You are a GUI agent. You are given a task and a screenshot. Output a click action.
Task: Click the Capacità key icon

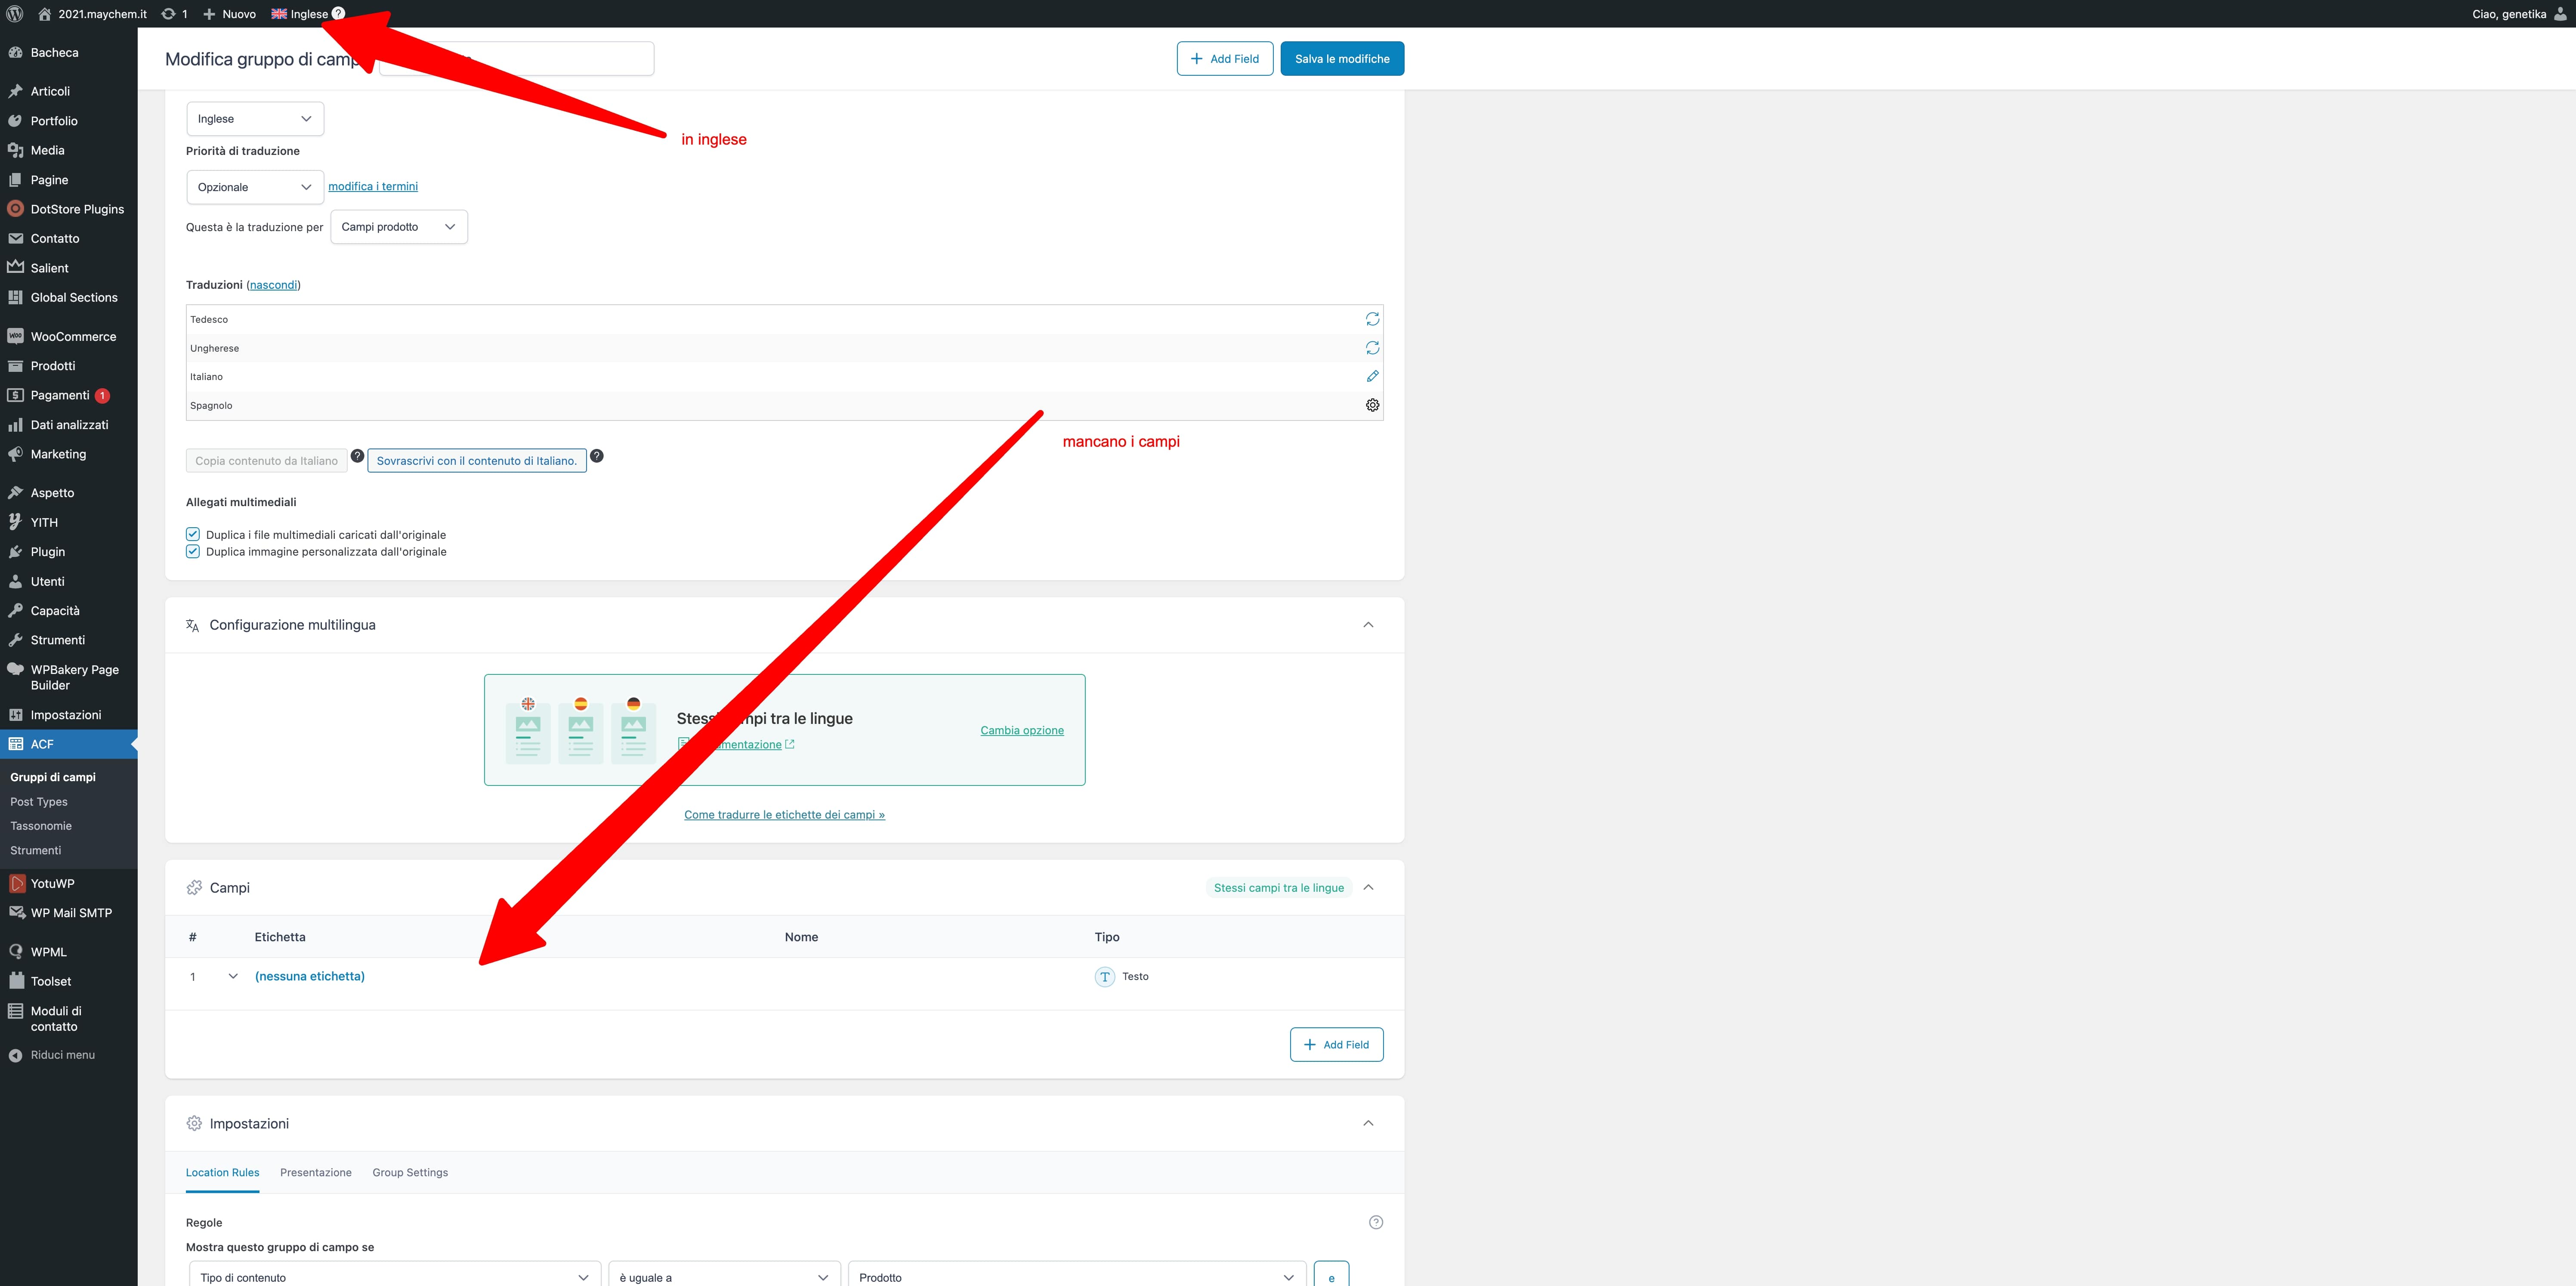tap(15, 611)
